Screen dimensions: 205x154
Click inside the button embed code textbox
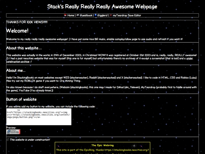[39, 117]
